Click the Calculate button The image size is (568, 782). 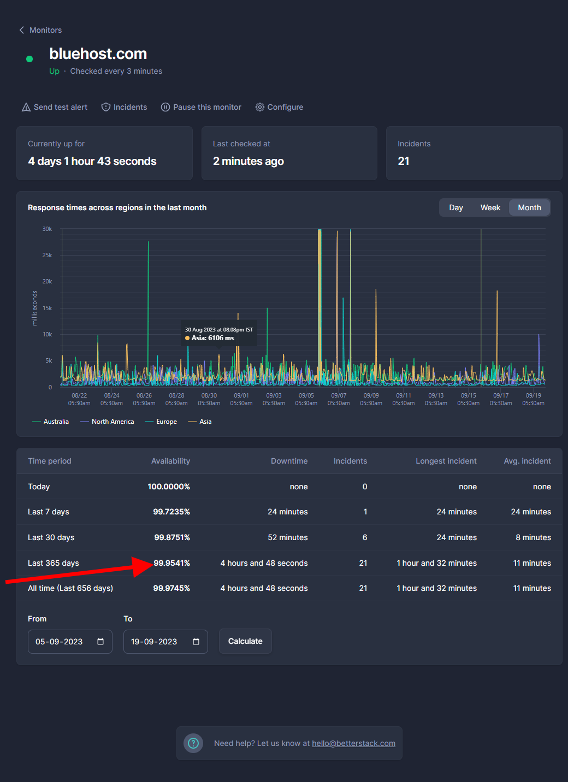pos(245,641)
